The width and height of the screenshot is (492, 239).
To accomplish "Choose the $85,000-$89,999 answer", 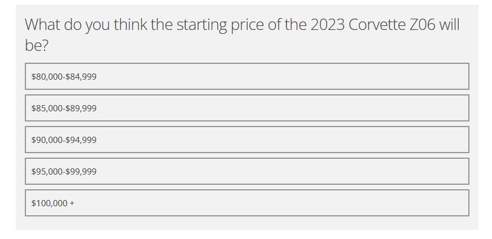I will (x=247, y=108).
